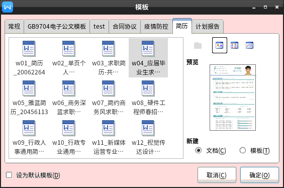Switch to GB9704电子公文模板 tab
The image size is (284, 188).
57,27
